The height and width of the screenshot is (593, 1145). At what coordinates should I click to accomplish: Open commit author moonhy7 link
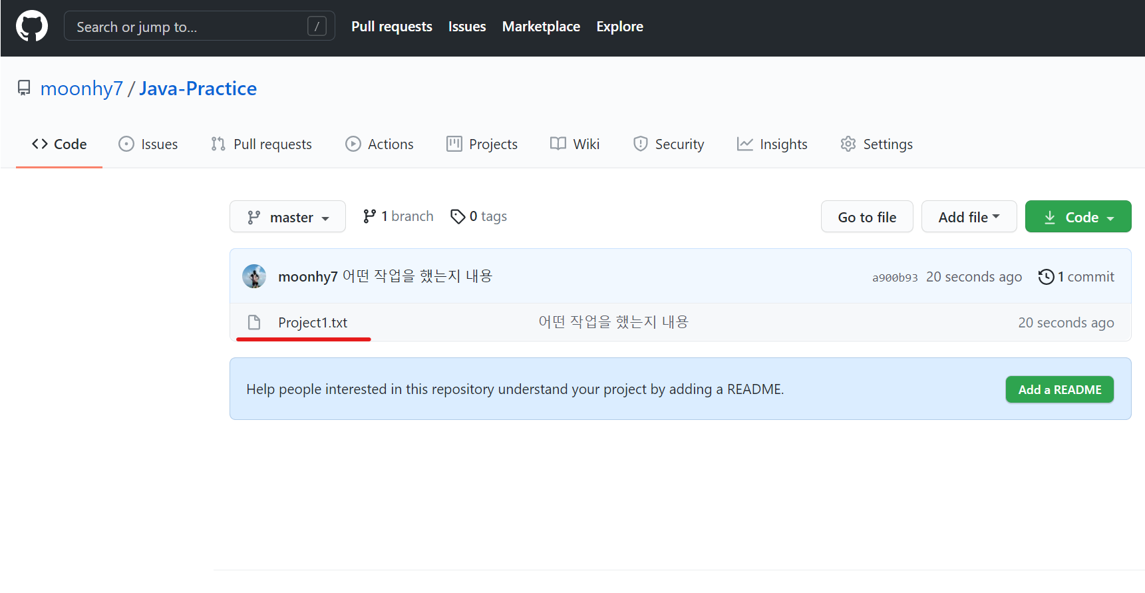tap(307, 277)
